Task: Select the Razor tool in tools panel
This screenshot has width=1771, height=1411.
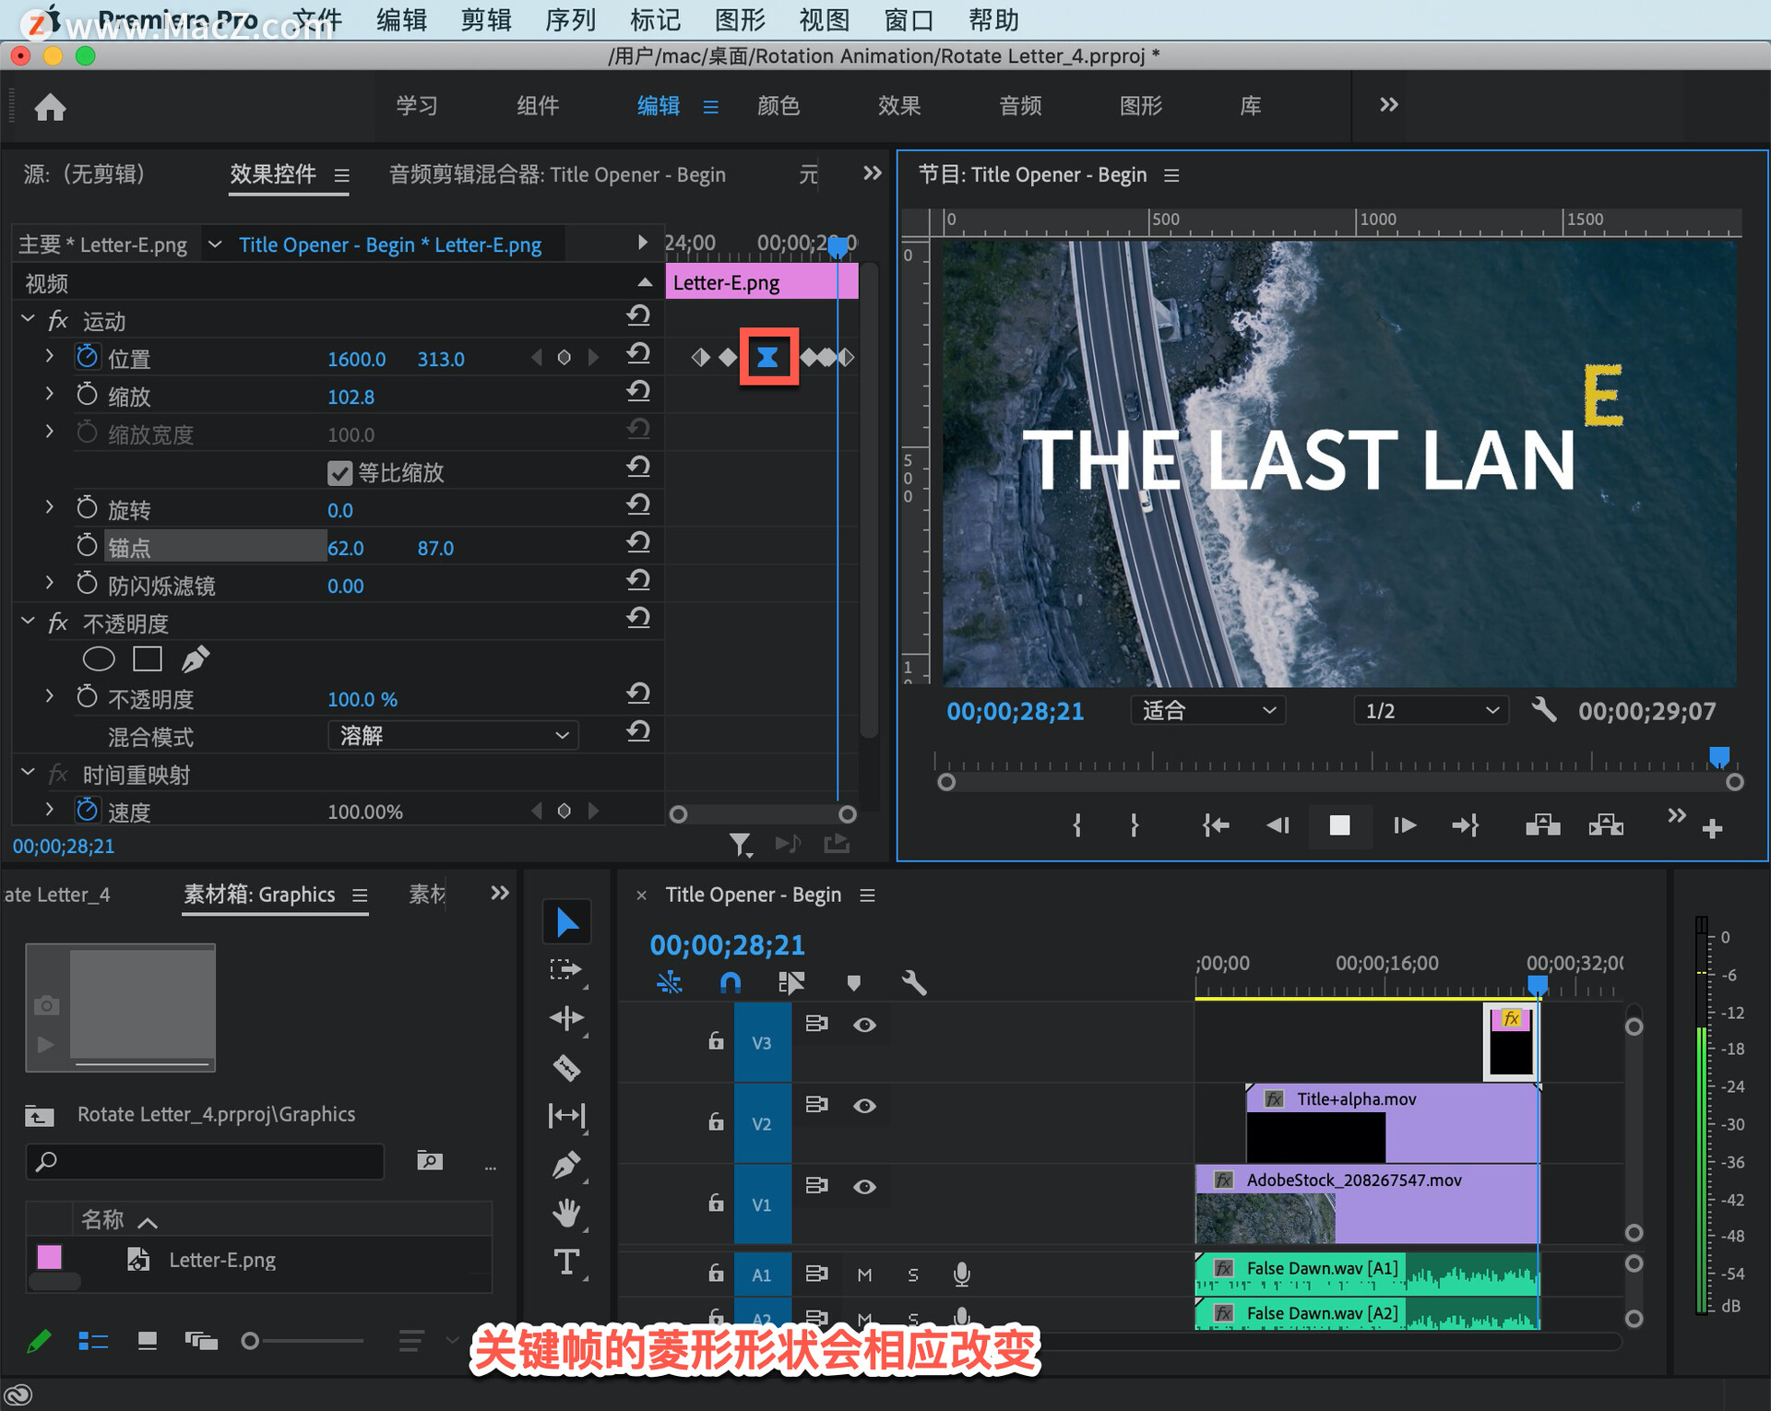Action: point(566,1068)
